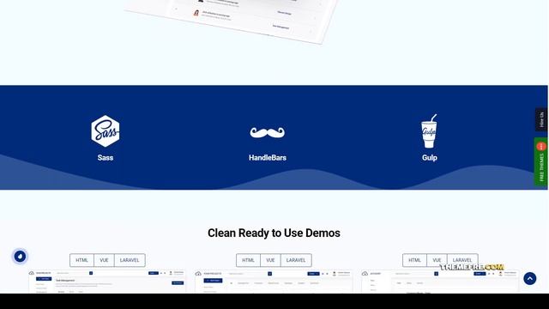
Task: Click the HandleBars label text
Action: click(x=268, y=158)
